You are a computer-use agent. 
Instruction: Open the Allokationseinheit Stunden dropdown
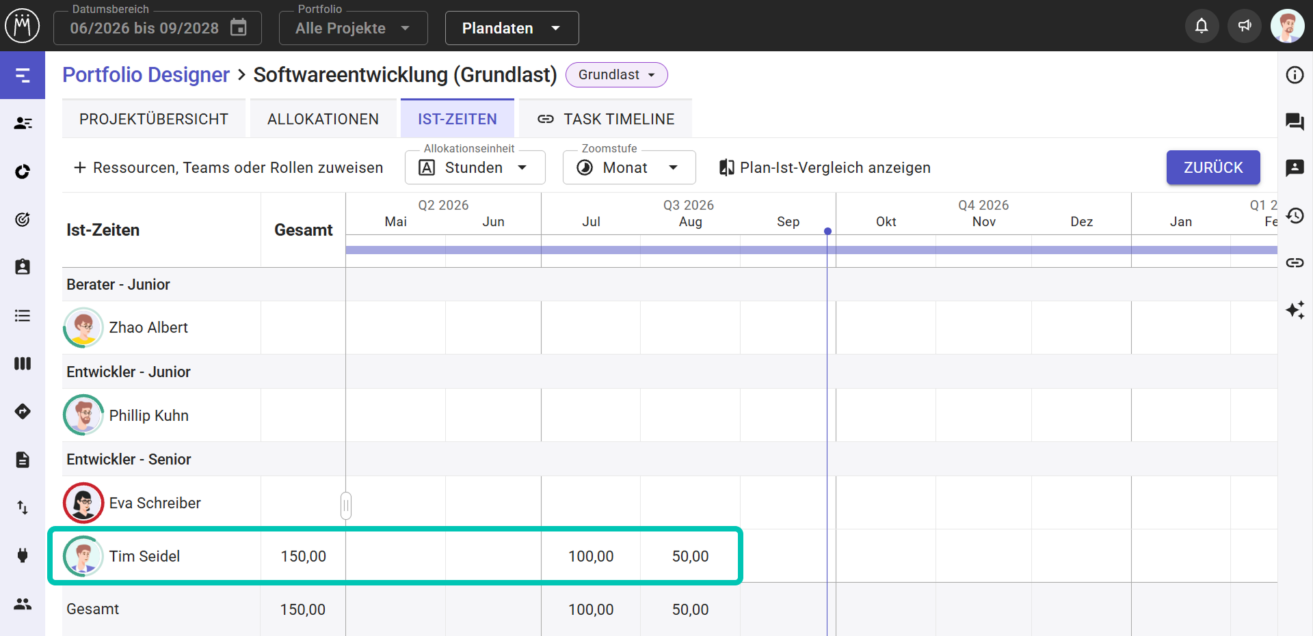click(475, 167)
